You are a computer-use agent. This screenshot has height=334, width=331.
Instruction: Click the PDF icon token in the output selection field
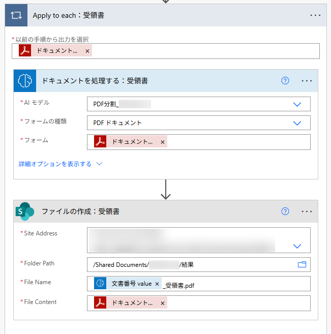tap(25, 50)
